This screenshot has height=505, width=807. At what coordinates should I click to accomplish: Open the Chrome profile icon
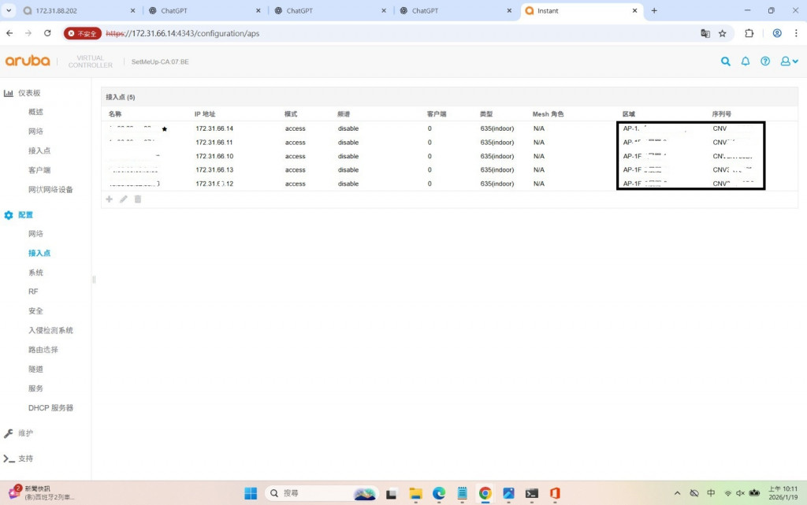(777, 33)
